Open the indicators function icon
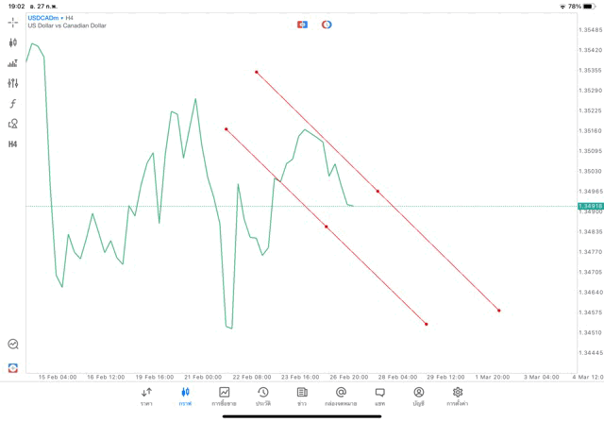 coord(13,104)
